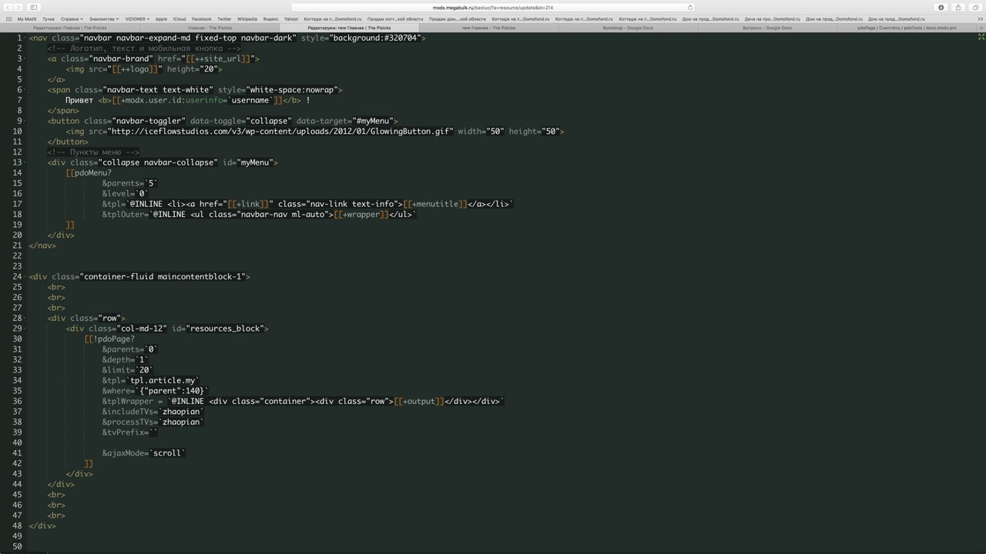Open the Яндекс bookmark
Image resolution: width=986 pixels, height=554 pixels.
(271, 18)
